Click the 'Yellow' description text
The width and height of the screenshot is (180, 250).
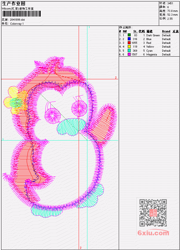150,47
